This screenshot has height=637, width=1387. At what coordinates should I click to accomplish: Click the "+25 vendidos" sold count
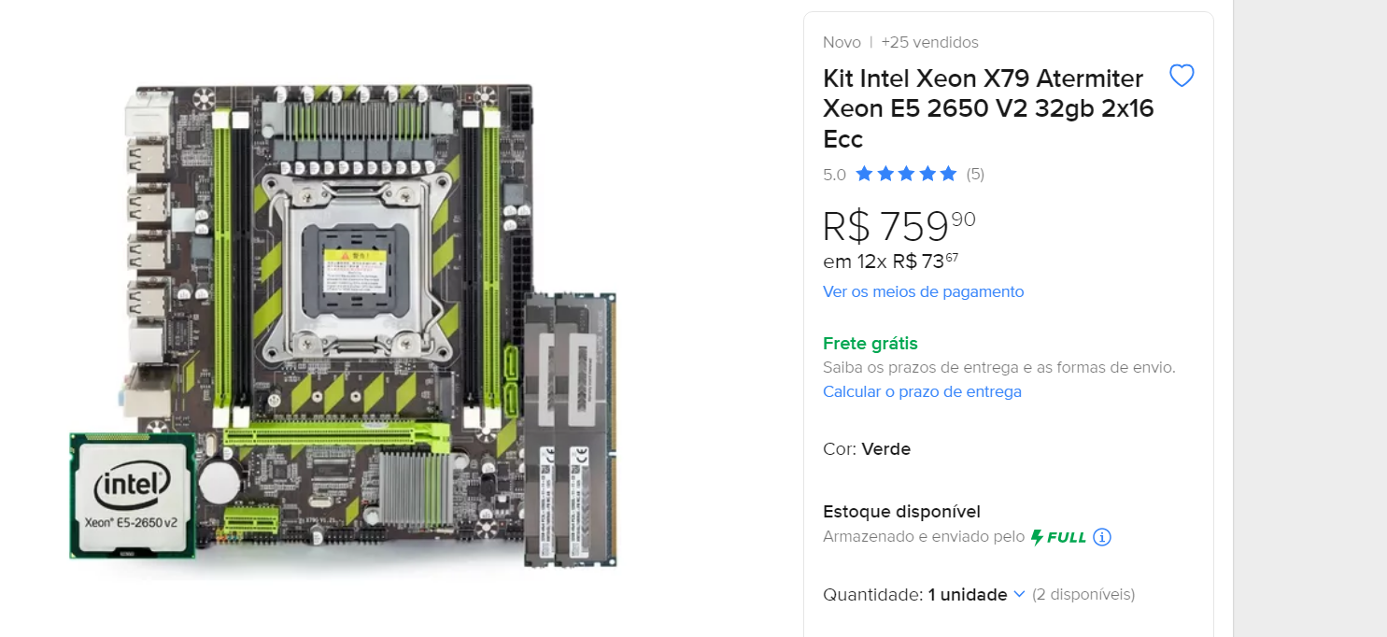[x=929, y=42]
